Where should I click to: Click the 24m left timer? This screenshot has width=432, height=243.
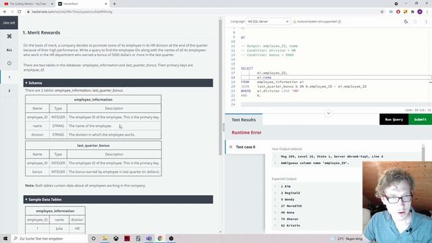(x=9, y=23)
